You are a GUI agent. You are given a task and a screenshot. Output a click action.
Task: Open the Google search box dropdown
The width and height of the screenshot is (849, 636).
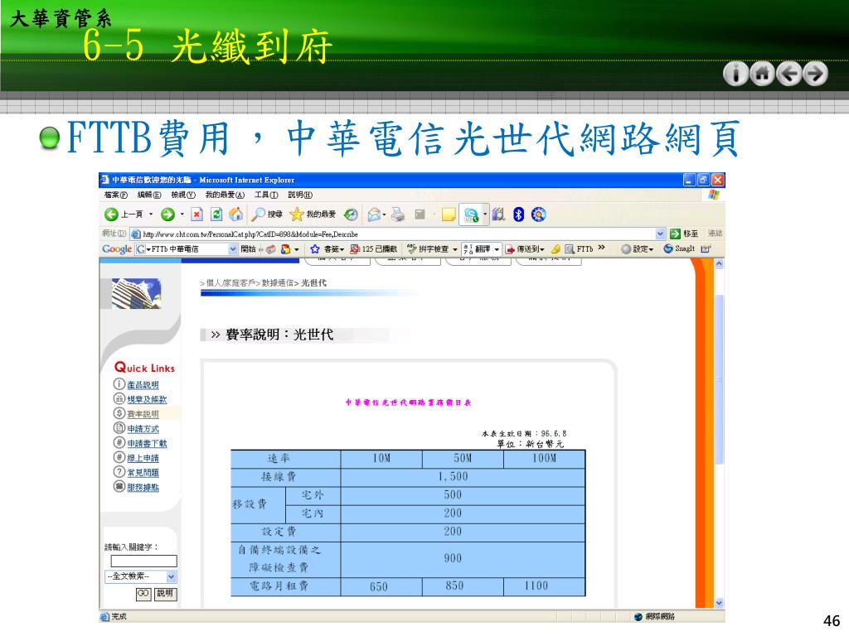(233, 248)
